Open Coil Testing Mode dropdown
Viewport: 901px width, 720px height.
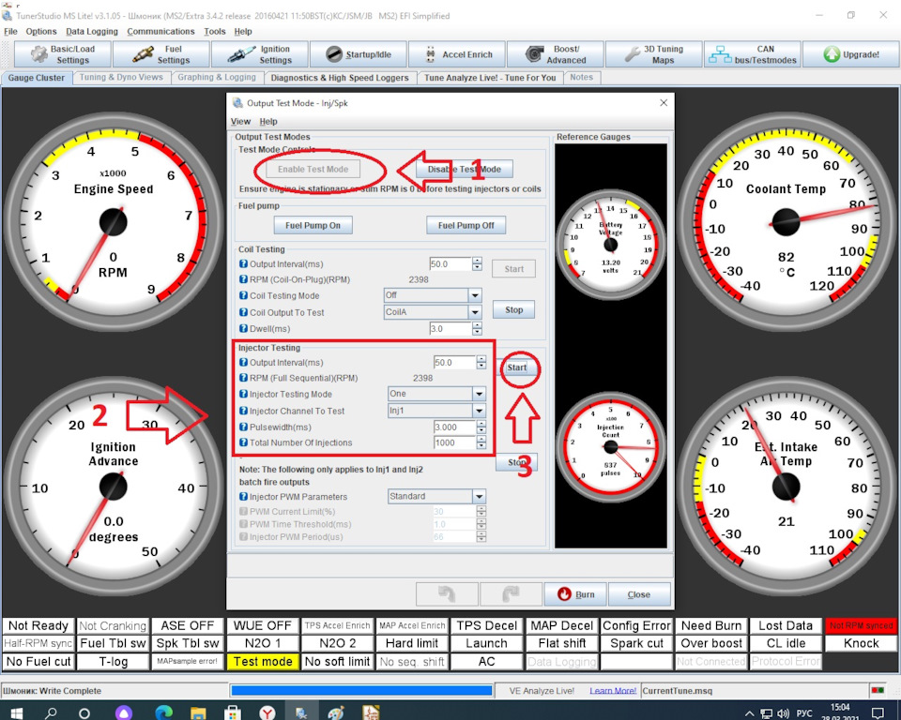click(475, 295)
